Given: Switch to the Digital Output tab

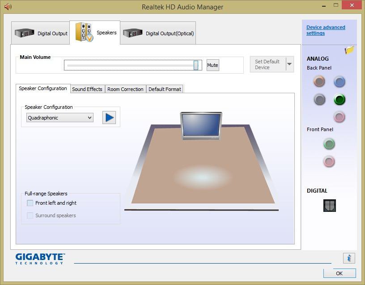Looking at the screenshot, I should click(41, 33).
